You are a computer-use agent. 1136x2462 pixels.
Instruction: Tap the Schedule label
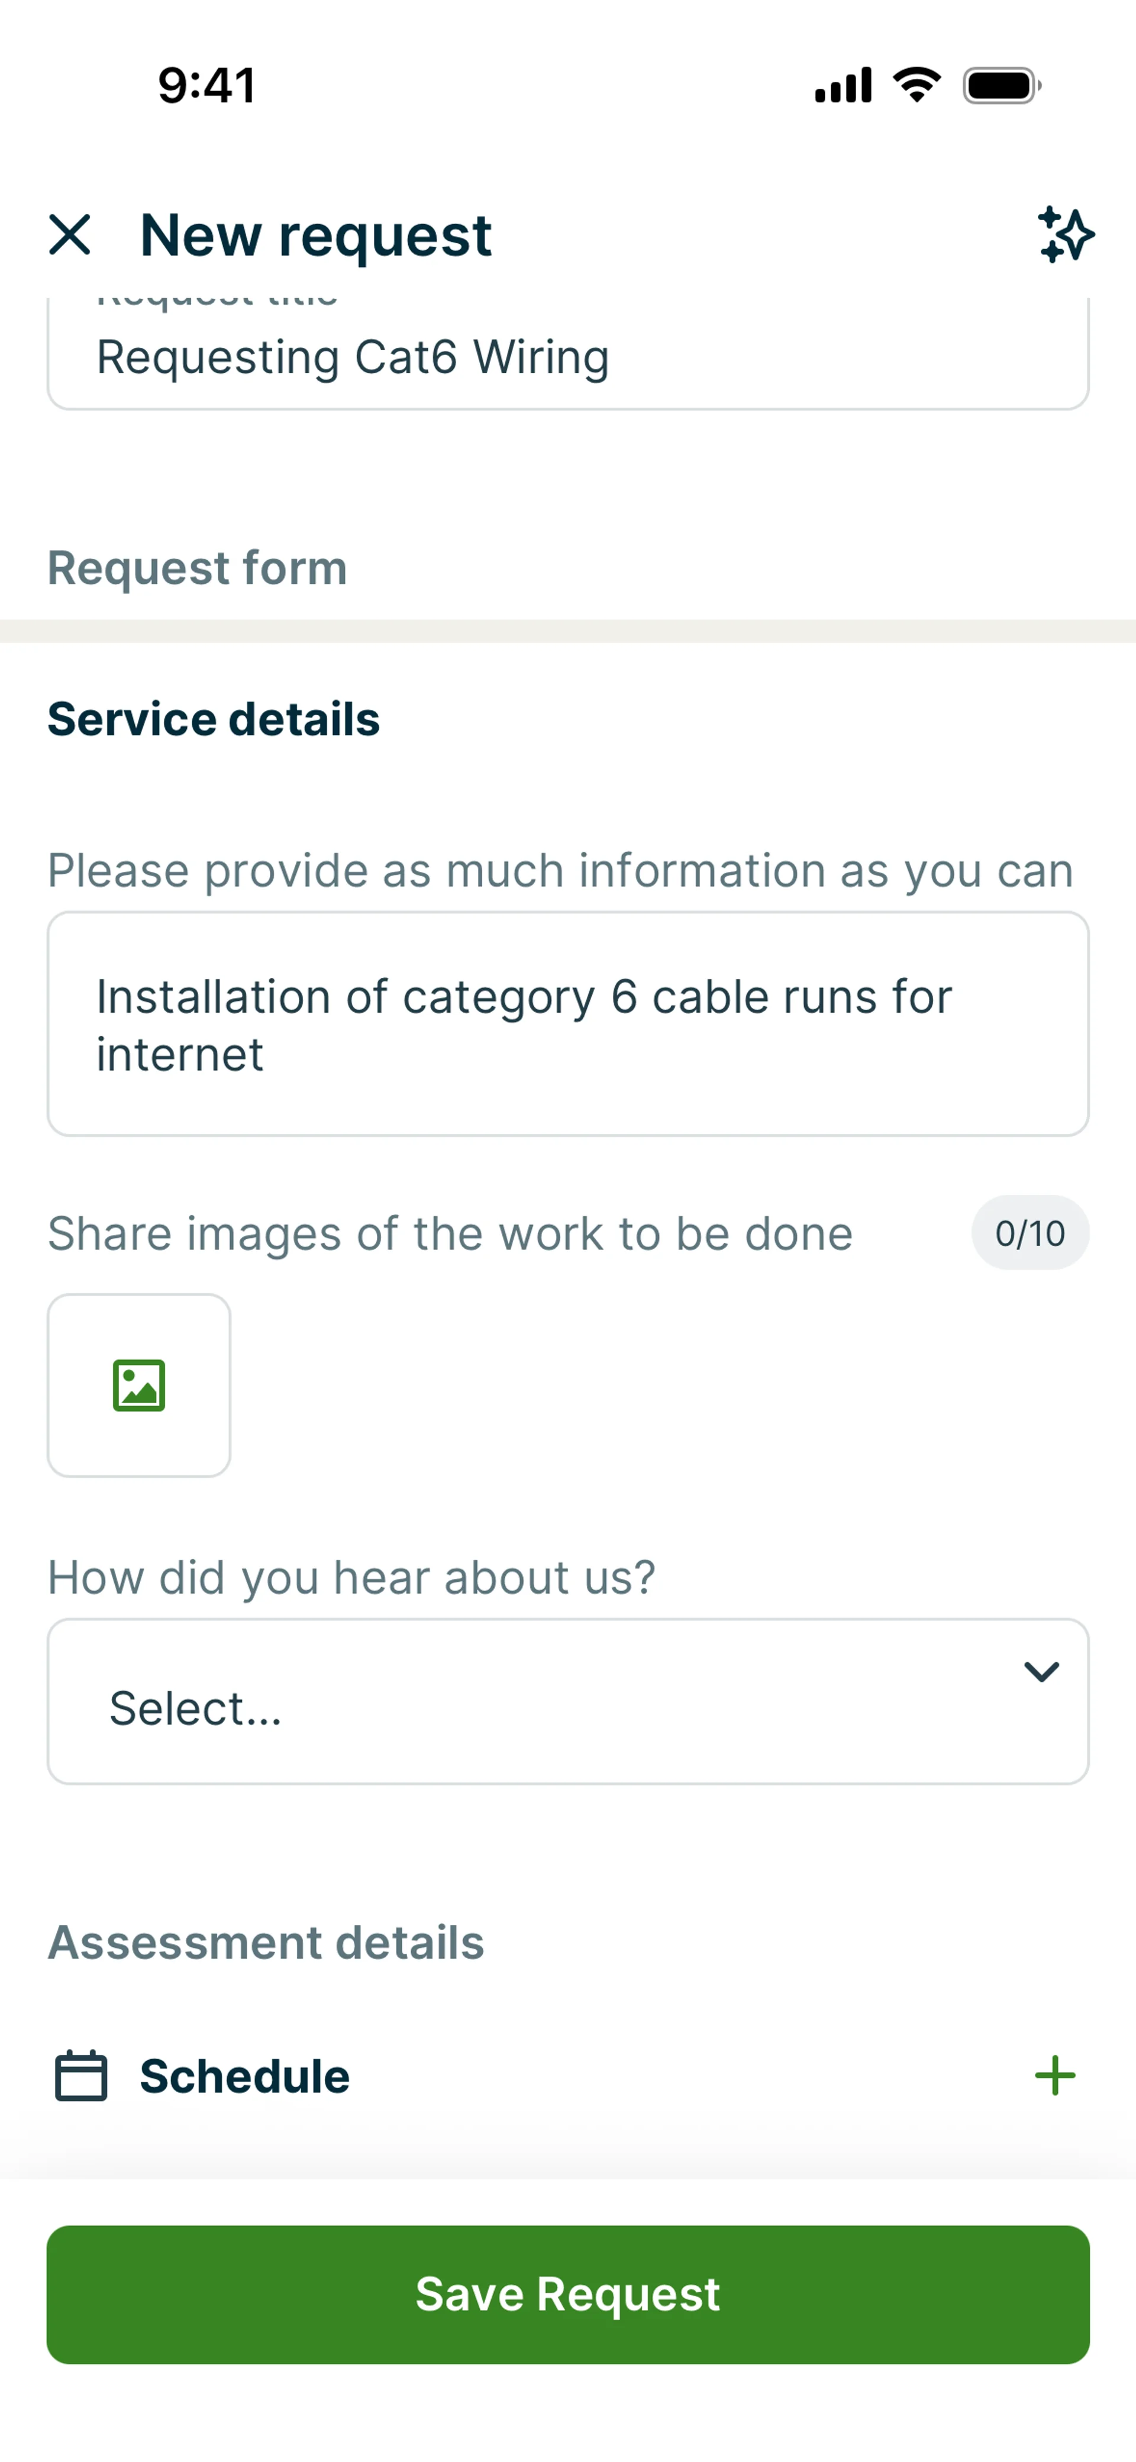click(x=245, y=2076)
